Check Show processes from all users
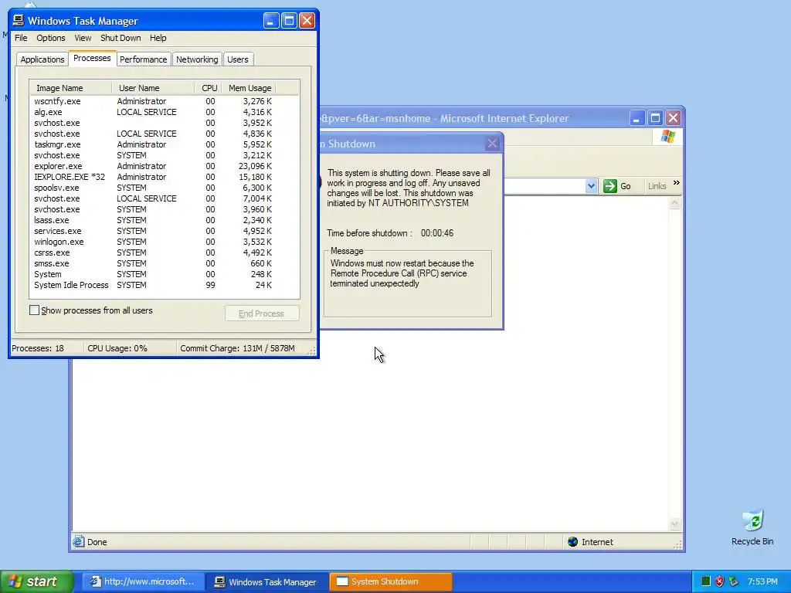The width and height of the screenshot is (791, 593). pyautogui.click(x=34, y=310)
